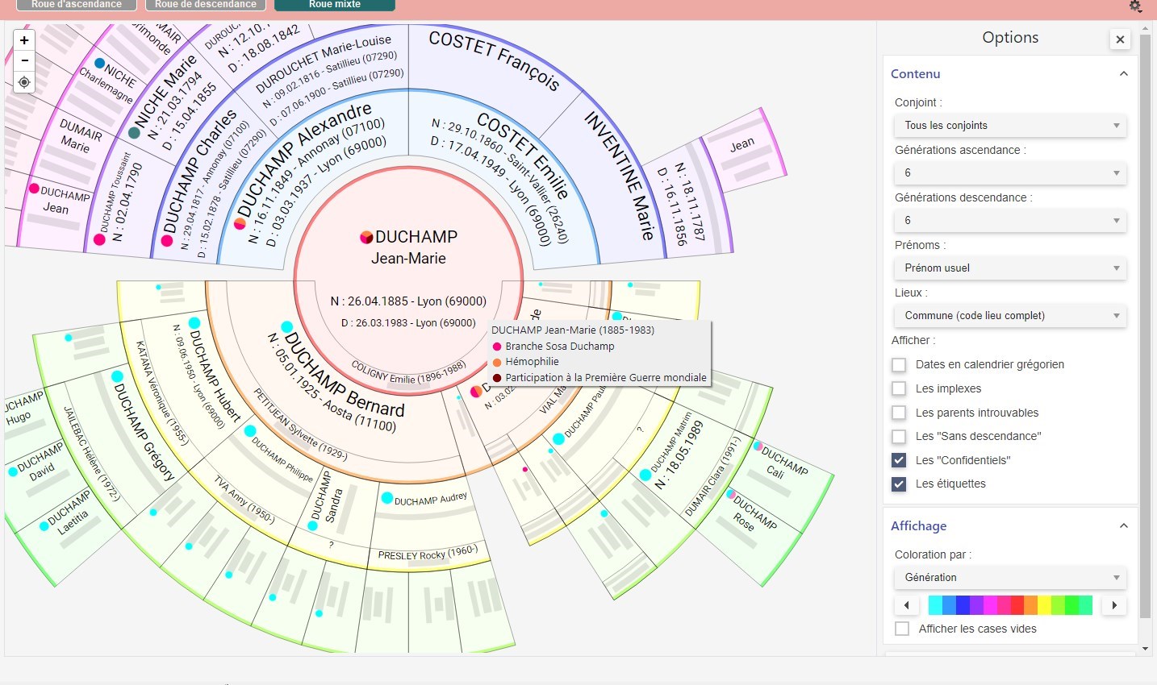Open the Prénoms dropdown
This screenshot has height=685, width=1157.
click(x=1010, y=268)
